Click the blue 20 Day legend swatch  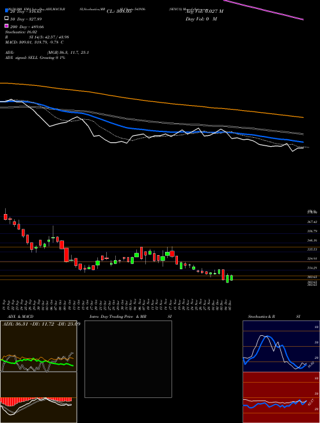click(x=7, y=10)
